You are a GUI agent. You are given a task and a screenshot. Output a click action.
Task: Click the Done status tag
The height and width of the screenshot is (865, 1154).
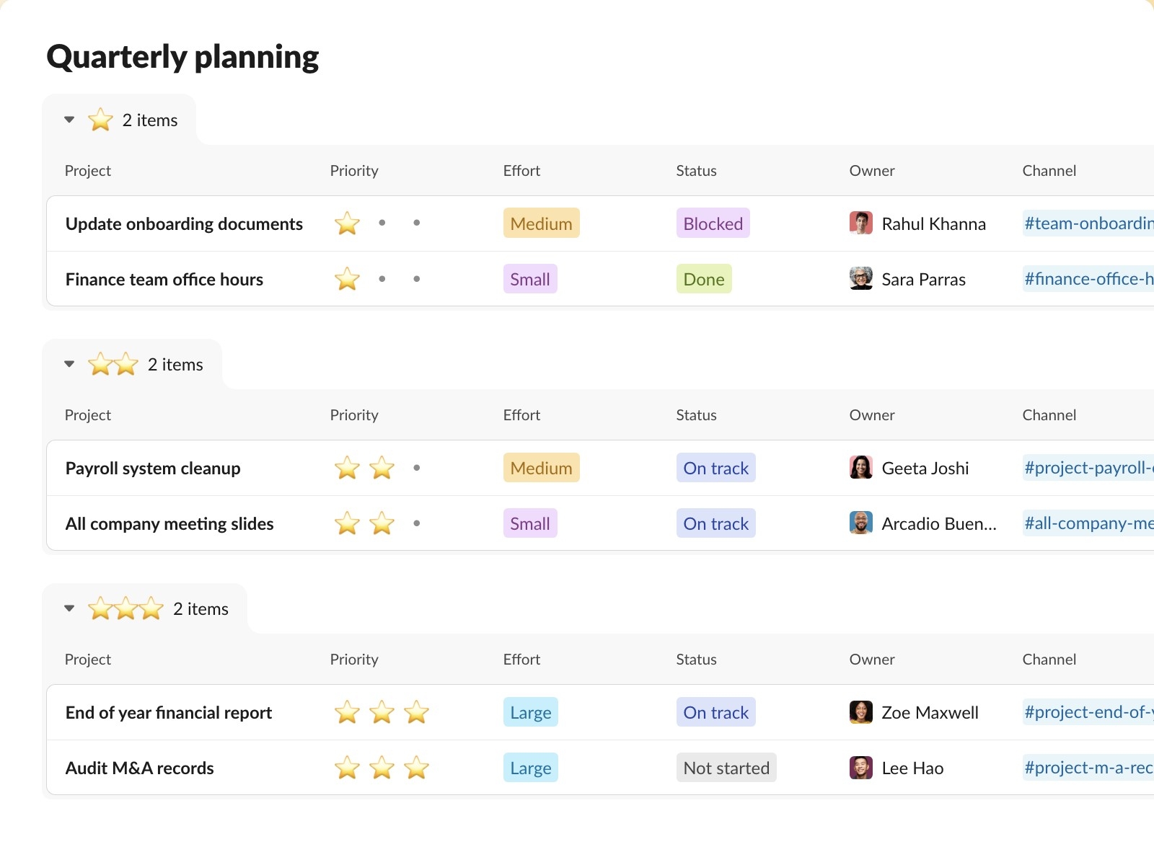(x=703, y=279)
